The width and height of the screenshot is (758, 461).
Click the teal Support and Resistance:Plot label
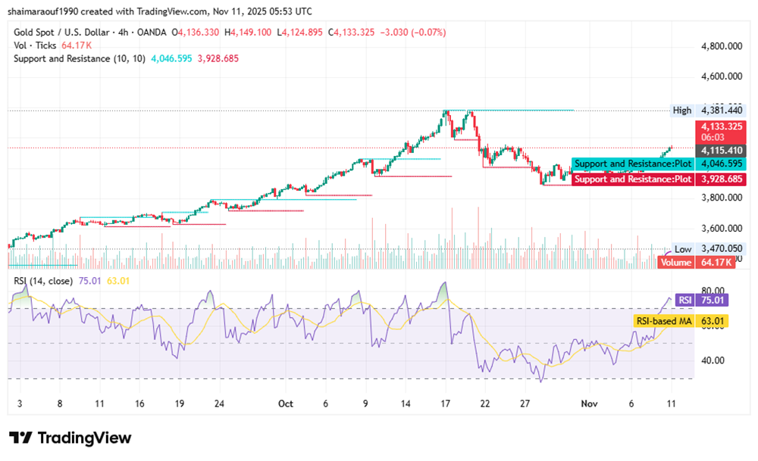pyautogui.click(x=632, y=164)
